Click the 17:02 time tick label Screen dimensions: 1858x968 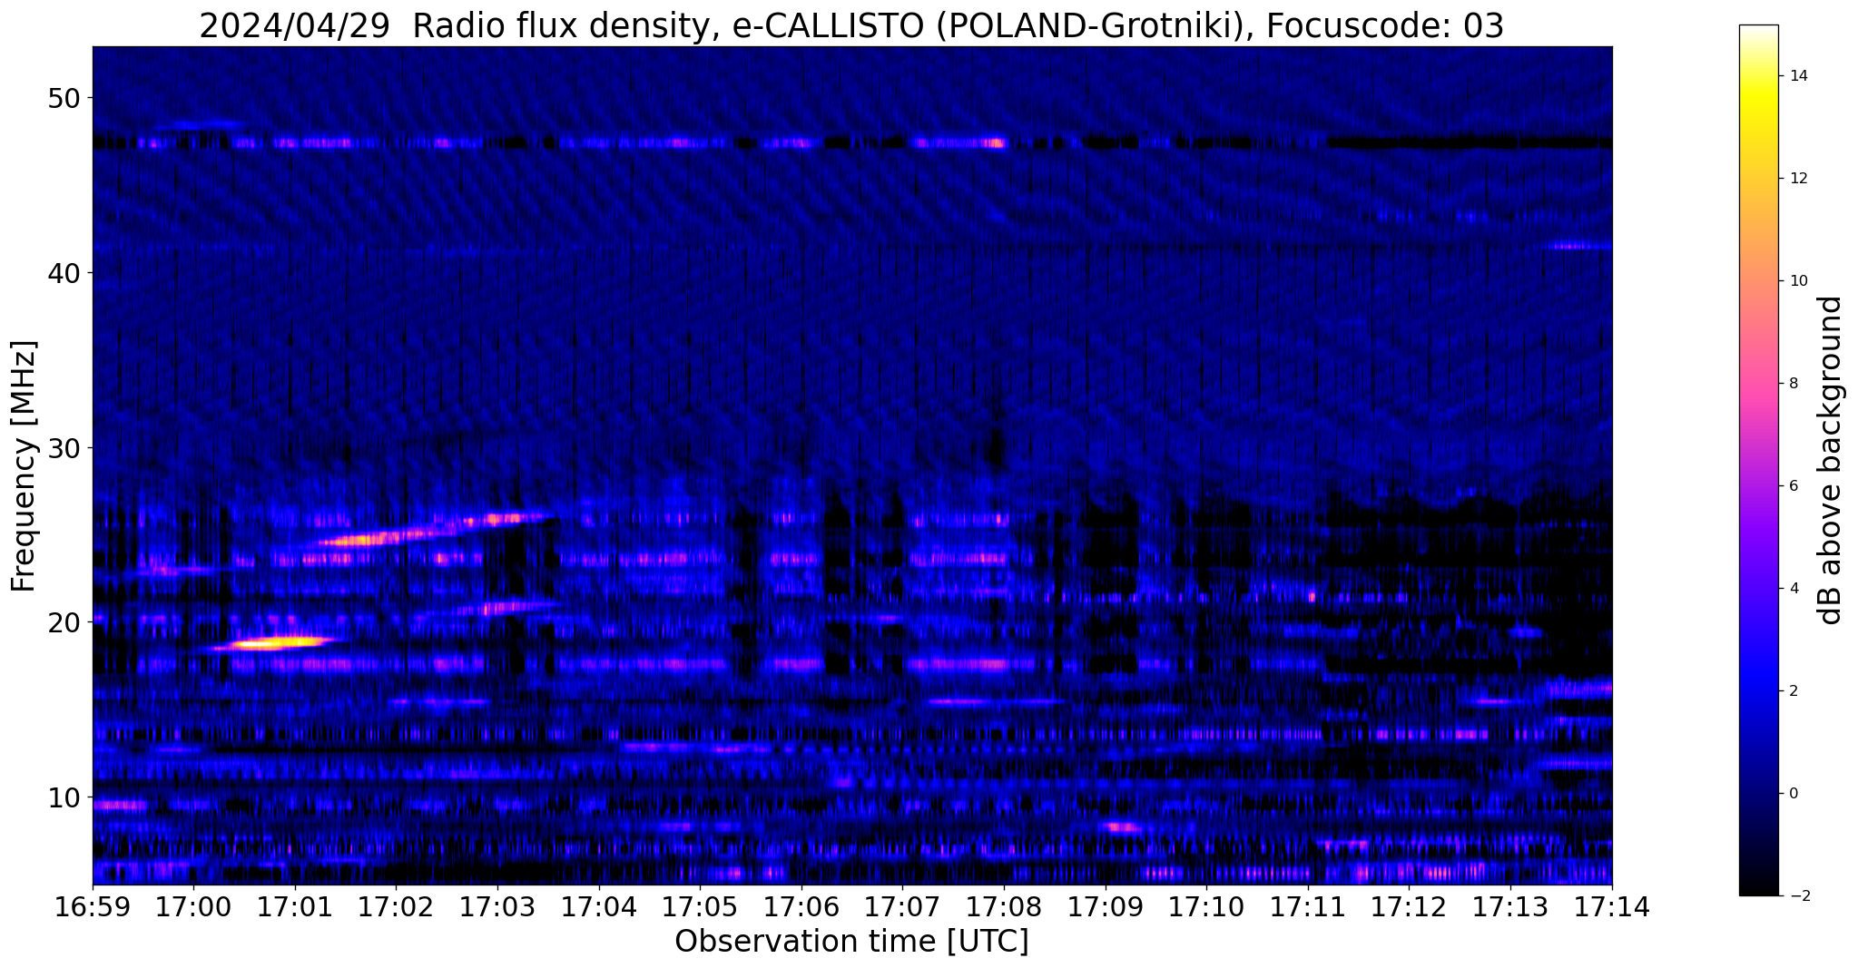tap(396, 906)
